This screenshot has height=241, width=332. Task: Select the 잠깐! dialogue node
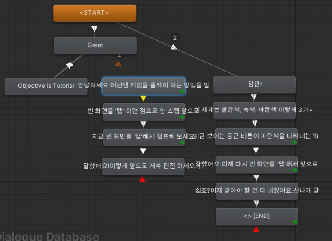[x=255, y=85]
